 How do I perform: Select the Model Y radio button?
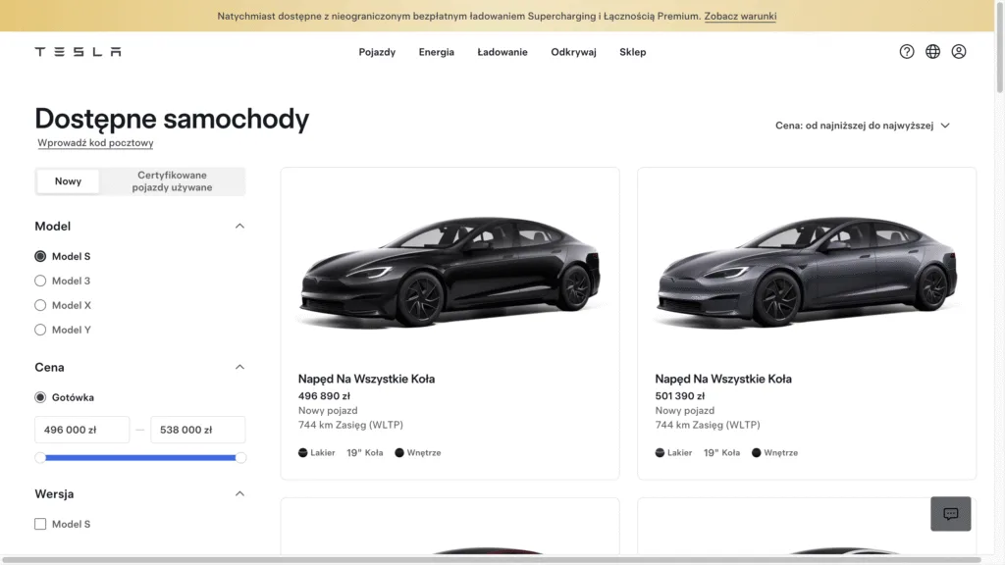[40, 330]
